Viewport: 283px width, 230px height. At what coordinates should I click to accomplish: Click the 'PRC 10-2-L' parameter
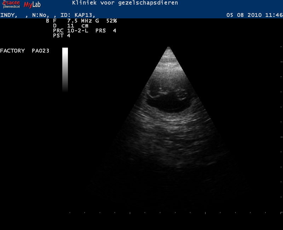click(x=70, y=31)
